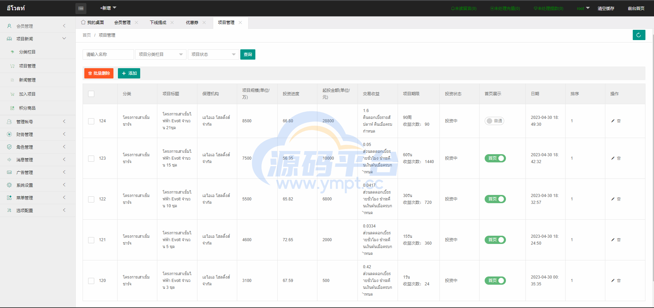The image size is (654, 308).
Task: Switch to the 我的桌面 tab
Action: pyautogui.click(x=93, y=23)
